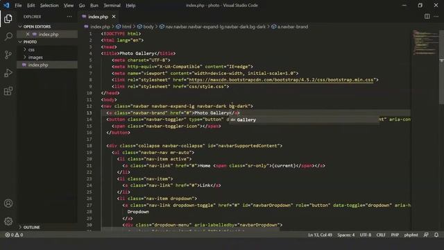Expand the css folder
Image resolution: width=444 pixels, height=250 pixels.
coord(31,49)
